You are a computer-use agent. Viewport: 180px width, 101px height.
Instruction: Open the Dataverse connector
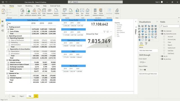pos(49,12)
